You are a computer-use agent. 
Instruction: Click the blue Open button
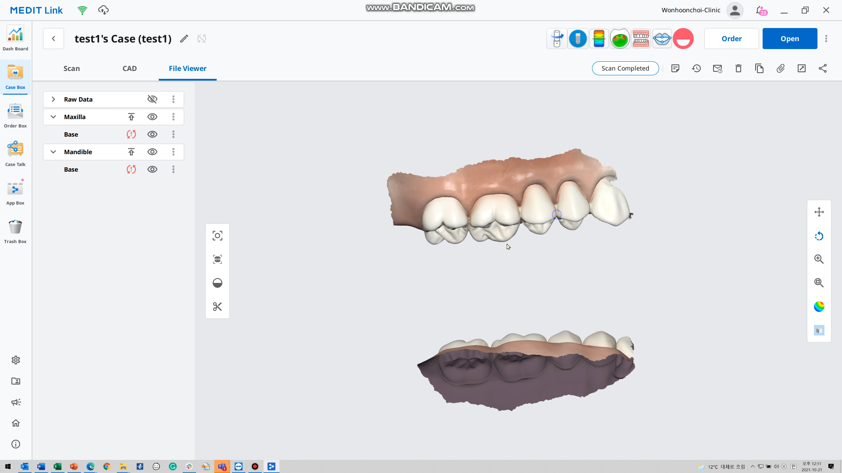coord(790,39)
